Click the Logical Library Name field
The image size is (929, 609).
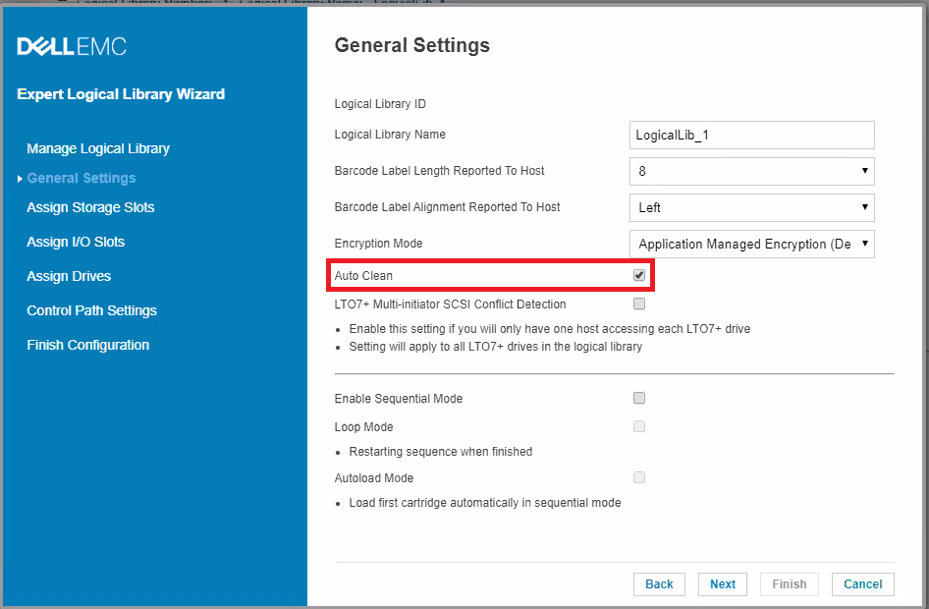point(752,136)
